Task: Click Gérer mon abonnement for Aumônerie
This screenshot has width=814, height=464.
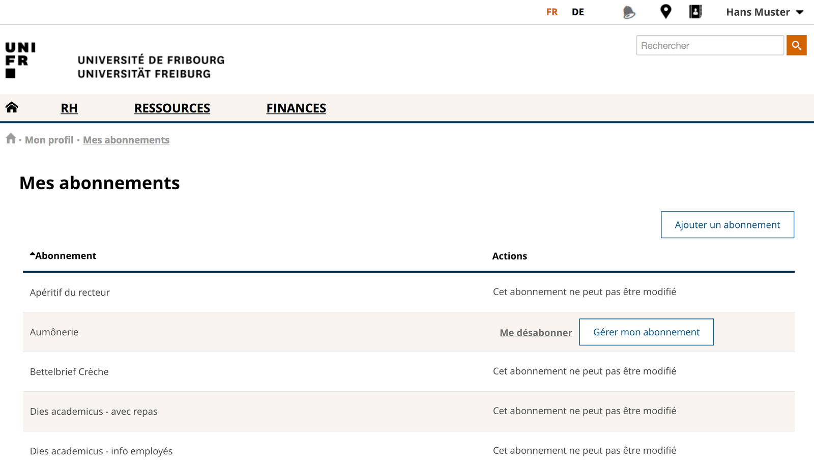Action: point(646,332)
